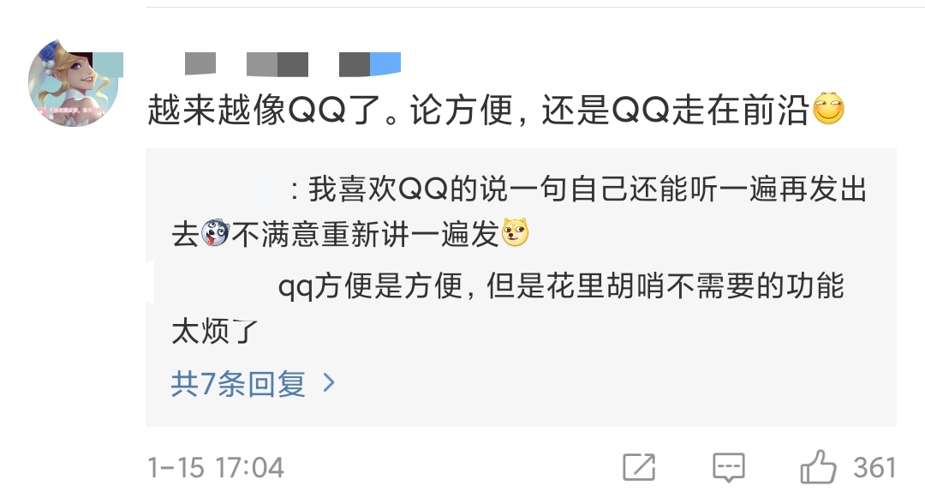Tap the reply starting 我喜欢QQ的说一句
This screenshot has width=925, height=504.
[x=519, y=211]
